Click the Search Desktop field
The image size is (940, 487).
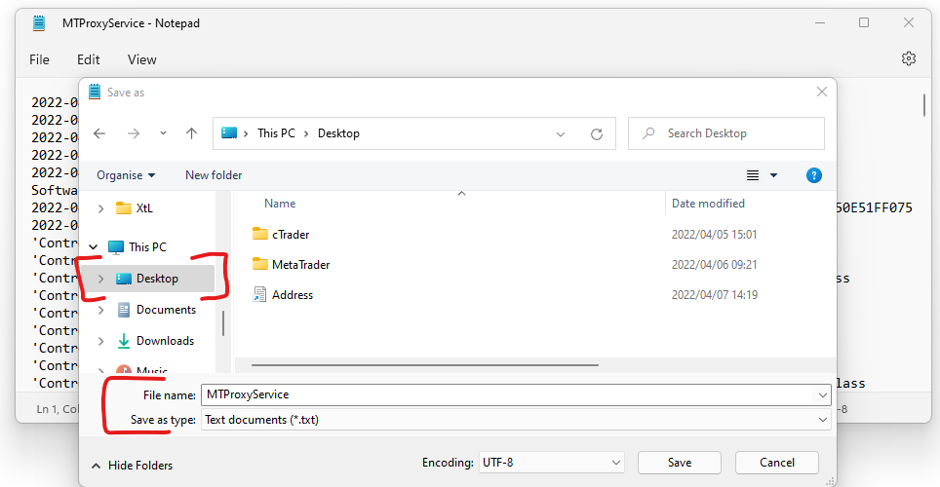[x=726, y=133]
